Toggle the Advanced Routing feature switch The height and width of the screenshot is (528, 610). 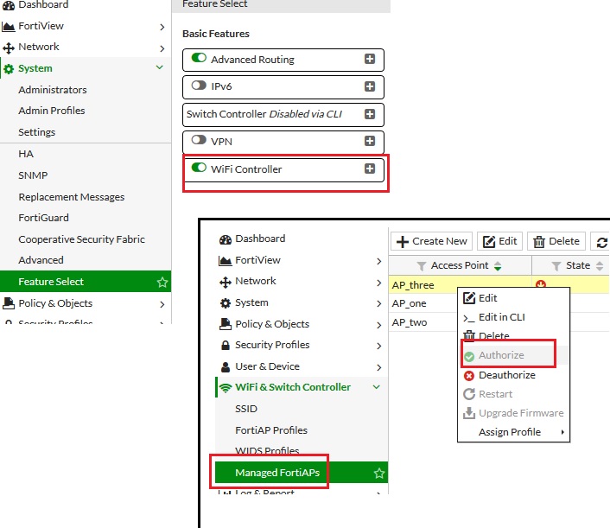199,58
